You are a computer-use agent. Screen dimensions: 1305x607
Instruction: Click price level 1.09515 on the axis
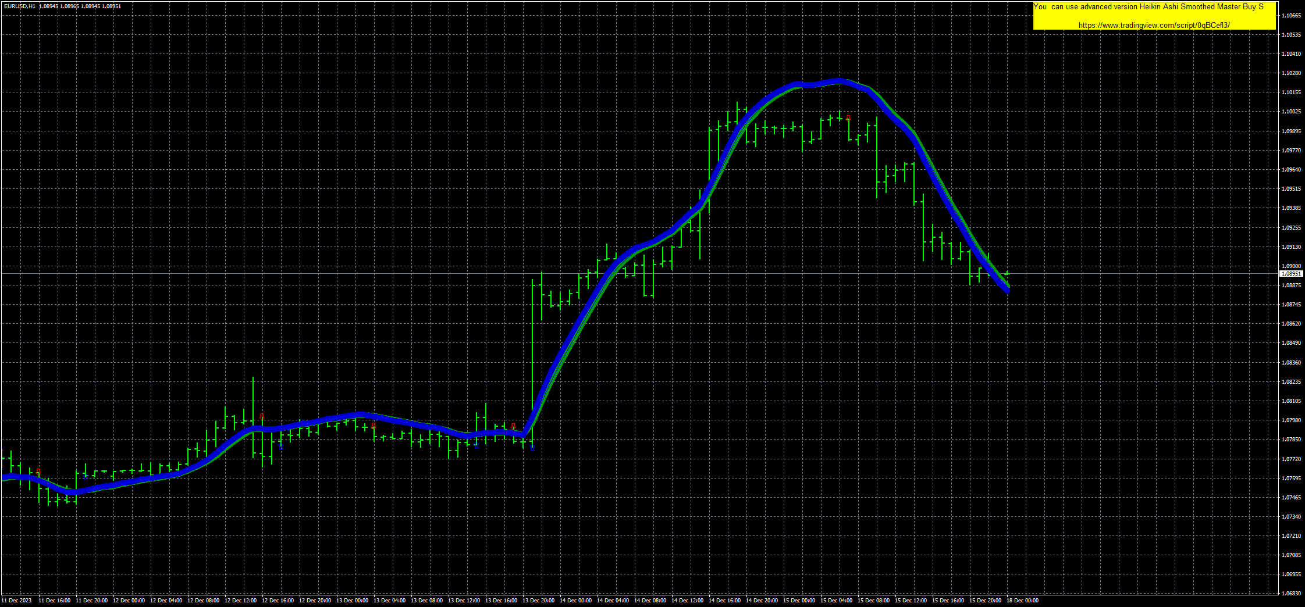tap(1291, 189)
